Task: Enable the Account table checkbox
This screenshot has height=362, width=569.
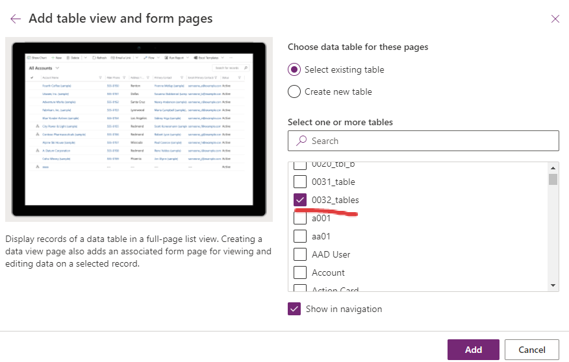Action: (300, 272)
